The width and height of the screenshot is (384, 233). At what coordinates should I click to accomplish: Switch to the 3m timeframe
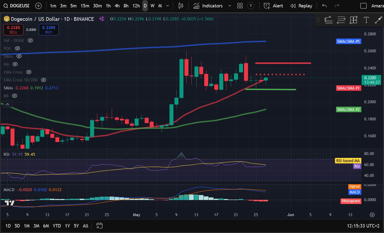[63, 6]
